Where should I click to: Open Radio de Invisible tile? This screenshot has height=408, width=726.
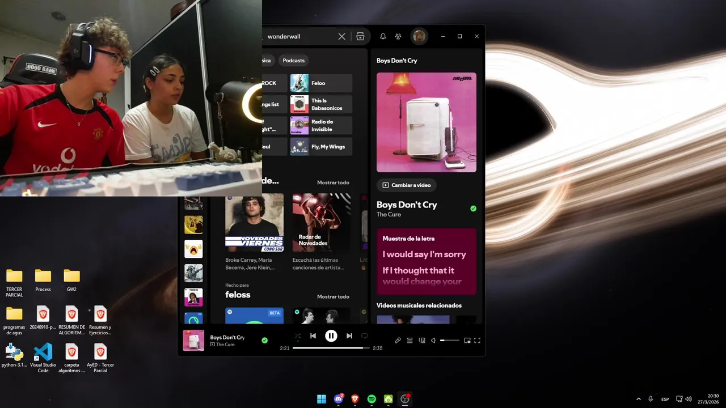pos(321,125)
